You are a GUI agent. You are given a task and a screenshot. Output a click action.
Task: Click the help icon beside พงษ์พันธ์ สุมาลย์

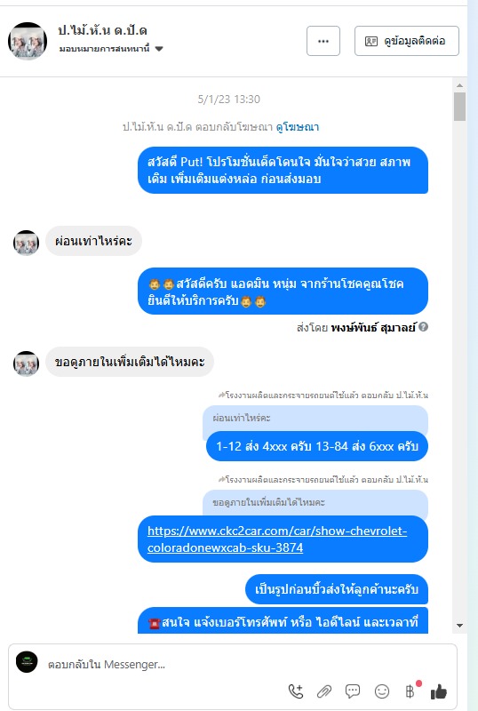point(423,326)
